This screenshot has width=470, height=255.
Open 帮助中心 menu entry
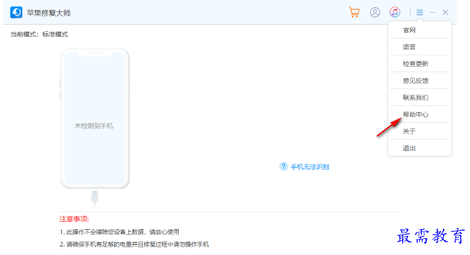(419, 114)
